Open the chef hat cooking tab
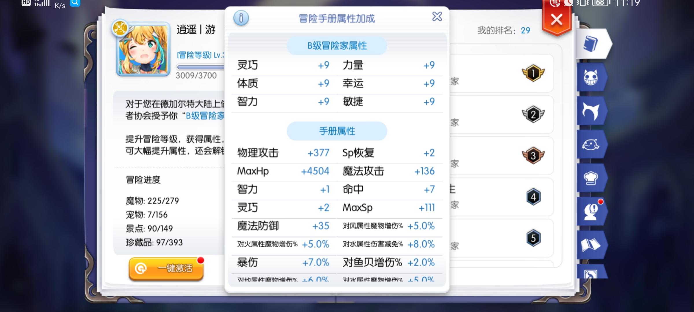 pos(591,178)
